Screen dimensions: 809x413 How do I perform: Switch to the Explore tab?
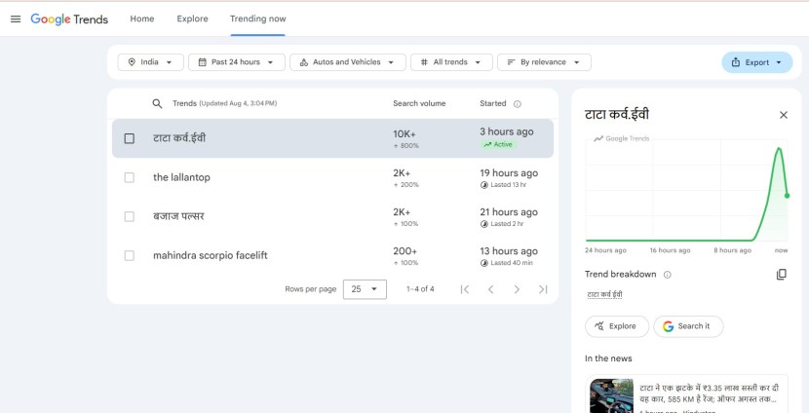pos(192,19)
